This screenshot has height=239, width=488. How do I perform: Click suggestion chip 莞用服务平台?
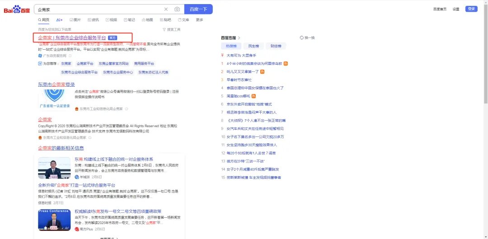144,64
